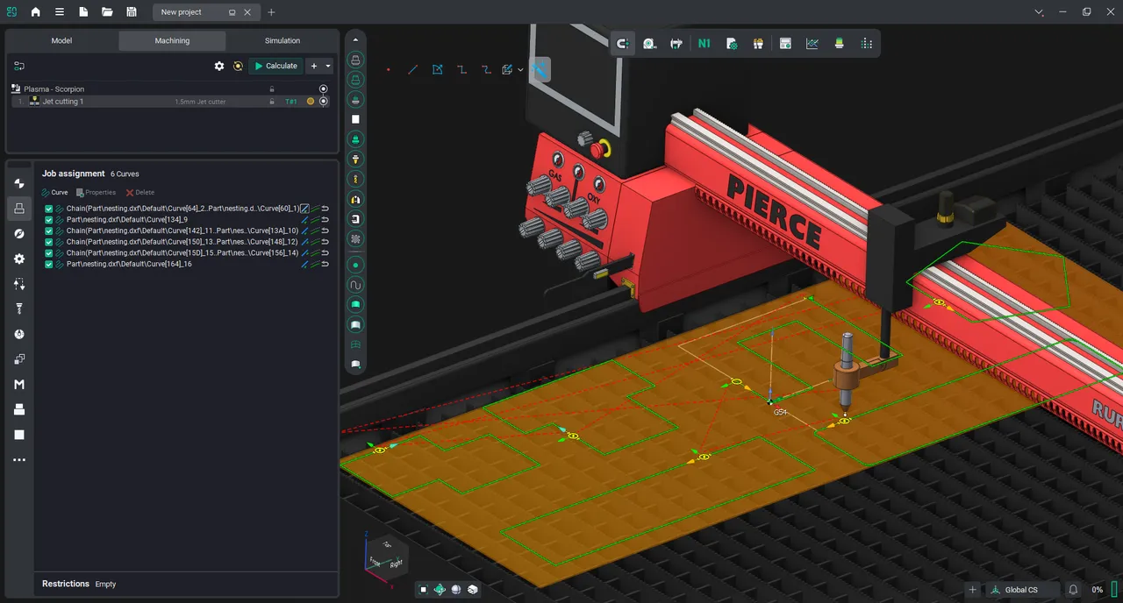Click the Curve button in Job assignment
The width and height of the screenshot is (1123, 603).
[54, 192]
